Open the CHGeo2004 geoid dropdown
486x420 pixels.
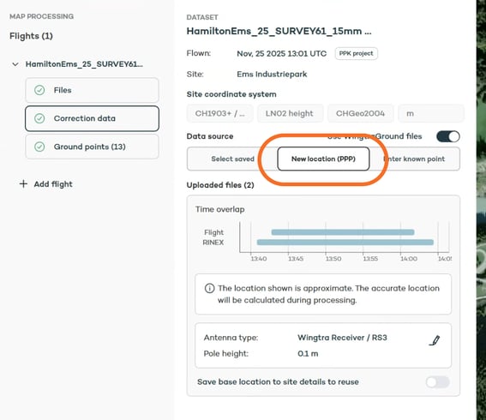click(361, 113)
